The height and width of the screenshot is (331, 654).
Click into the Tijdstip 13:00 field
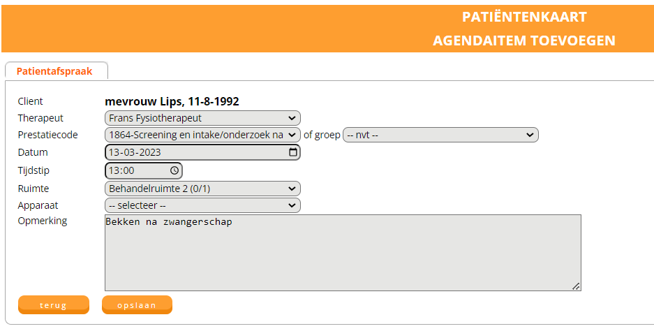tap(136, 170)
